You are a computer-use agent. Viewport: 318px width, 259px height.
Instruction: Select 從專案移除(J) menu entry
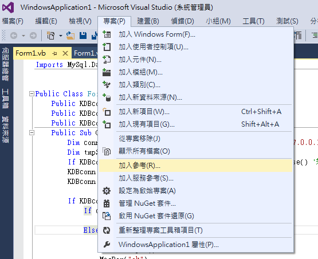[195, 139]
